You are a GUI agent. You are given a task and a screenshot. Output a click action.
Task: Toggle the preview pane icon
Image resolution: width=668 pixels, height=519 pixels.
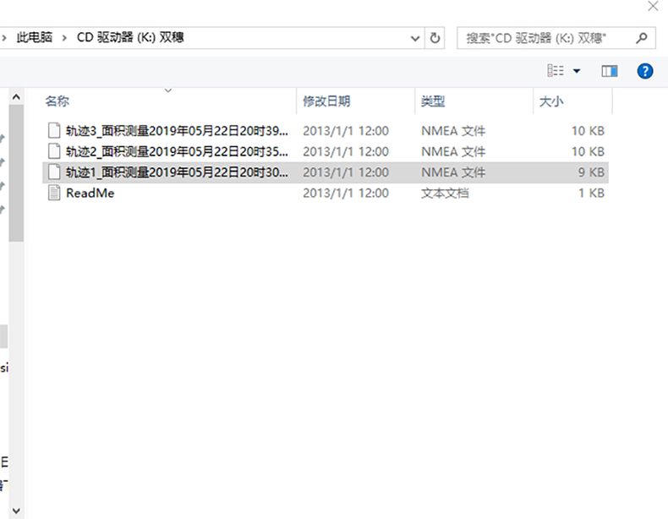click(x=610, y=71)
